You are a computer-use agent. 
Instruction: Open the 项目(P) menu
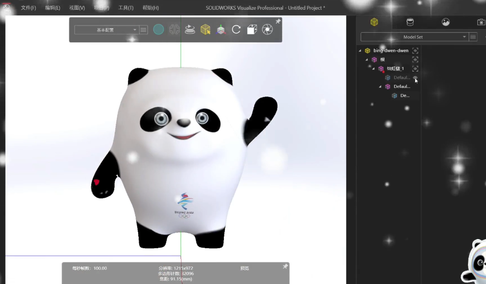pos(101,8)
